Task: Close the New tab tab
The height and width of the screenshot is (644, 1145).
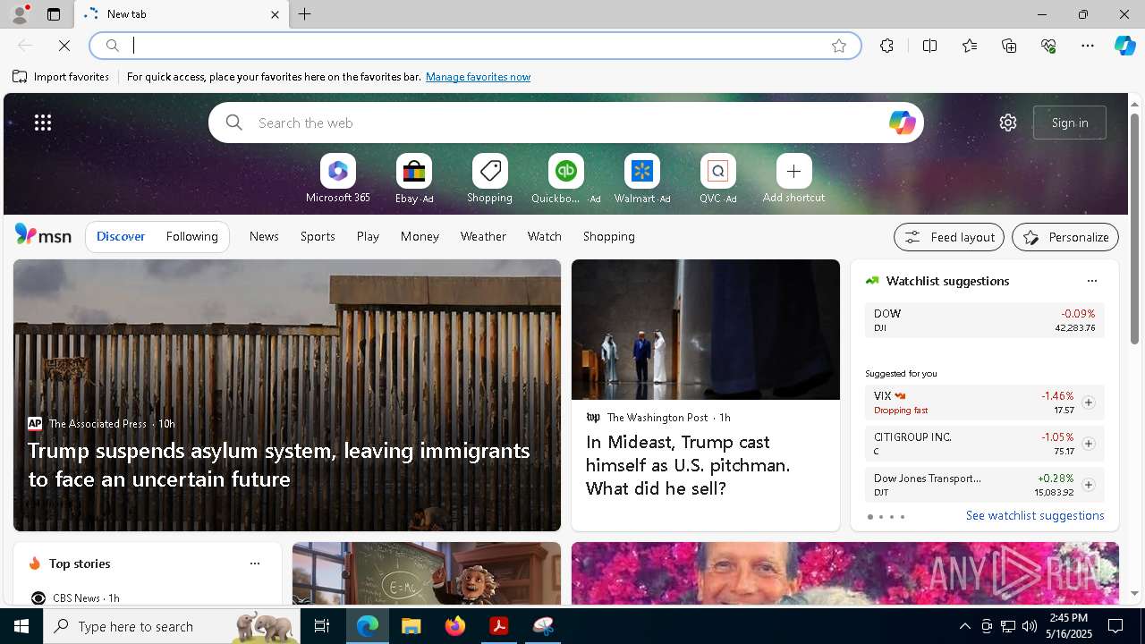Action: tap(275, 14)
